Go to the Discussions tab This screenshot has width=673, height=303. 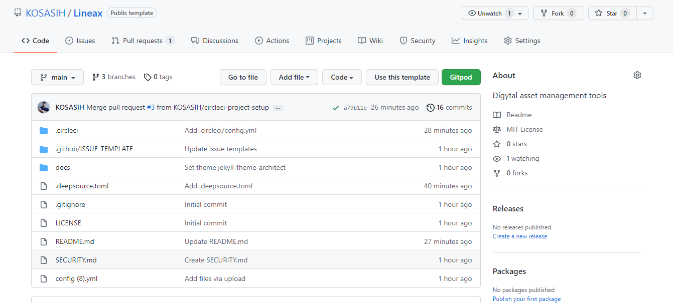point(215,41)
